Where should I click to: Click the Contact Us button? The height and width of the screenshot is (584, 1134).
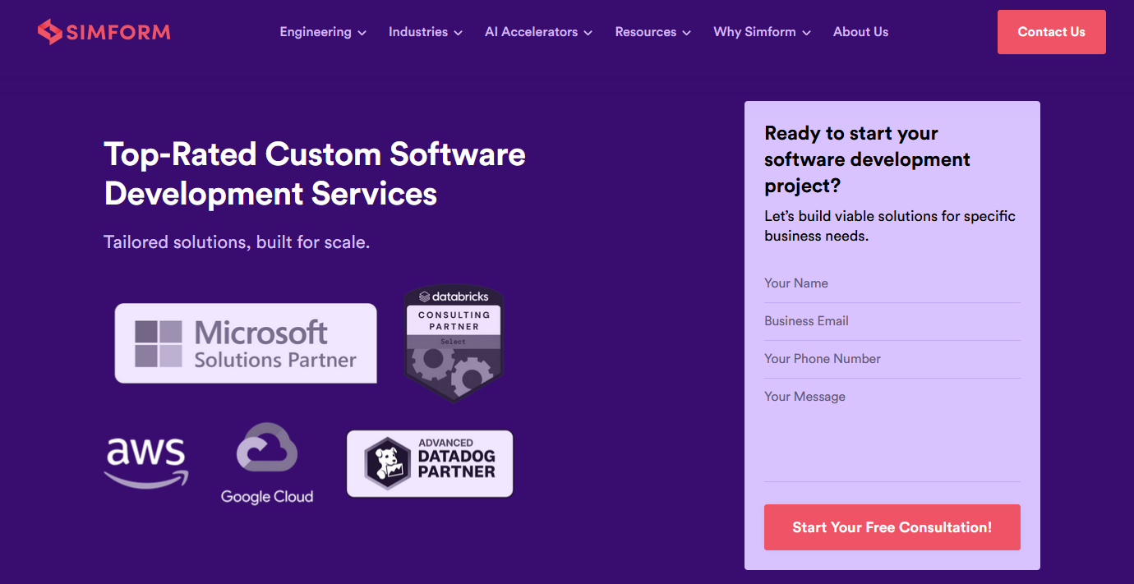point(1052,32)
